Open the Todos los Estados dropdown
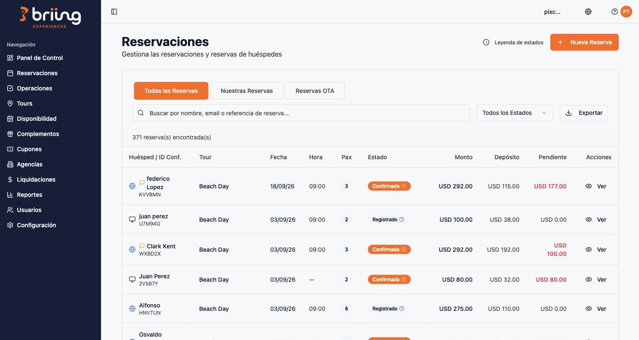The image size is (639, 340). pos(515,113)
